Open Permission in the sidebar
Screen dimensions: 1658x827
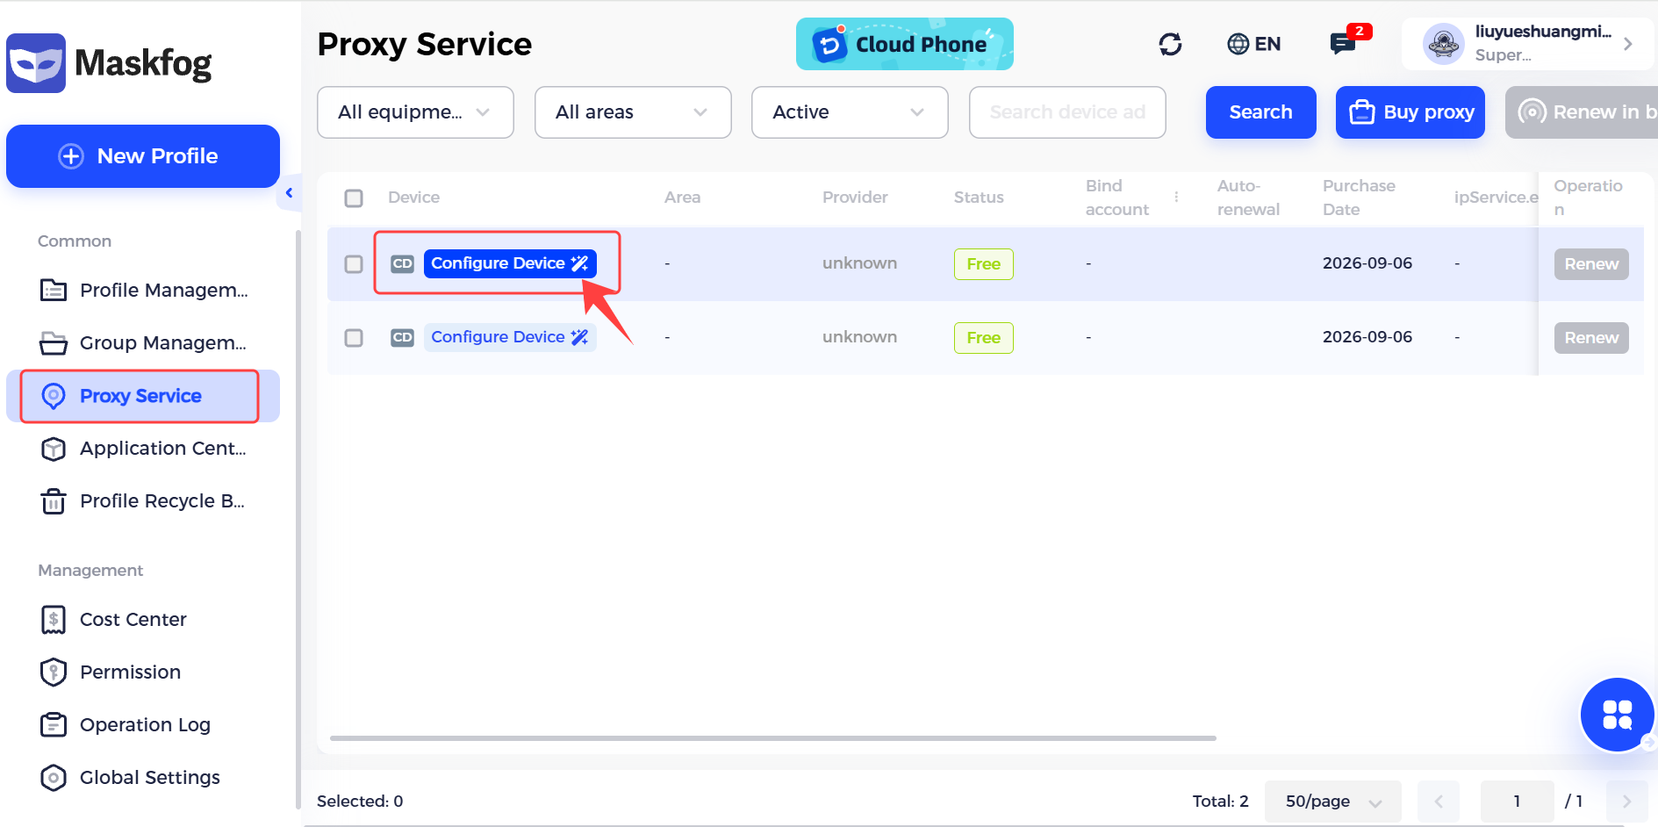tap(143, 672)
